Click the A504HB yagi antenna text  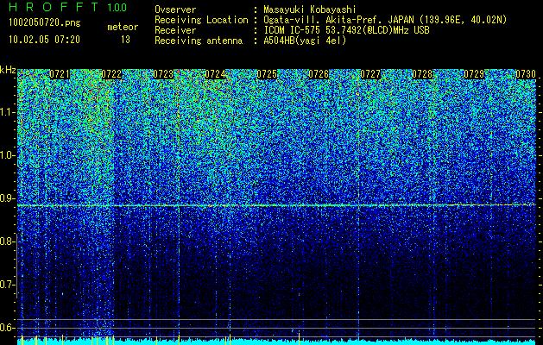[x=305, y=41]
